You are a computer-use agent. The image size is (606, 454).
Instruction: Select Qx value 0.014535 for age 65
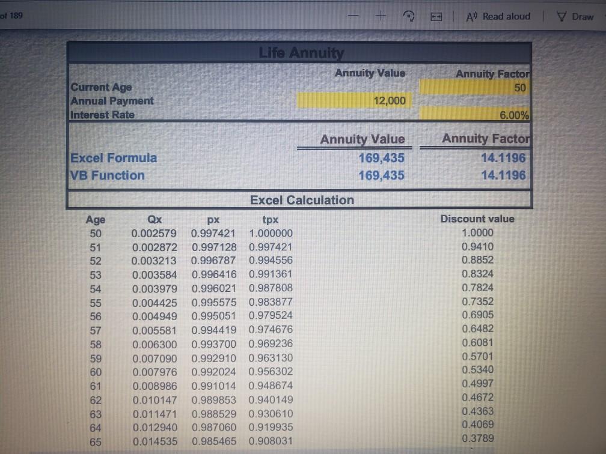point(155,441)
